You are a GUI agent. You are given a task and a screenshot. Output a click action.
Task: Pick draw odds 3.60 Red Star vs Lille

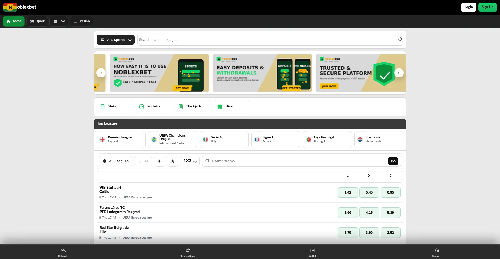coord(369,233)
